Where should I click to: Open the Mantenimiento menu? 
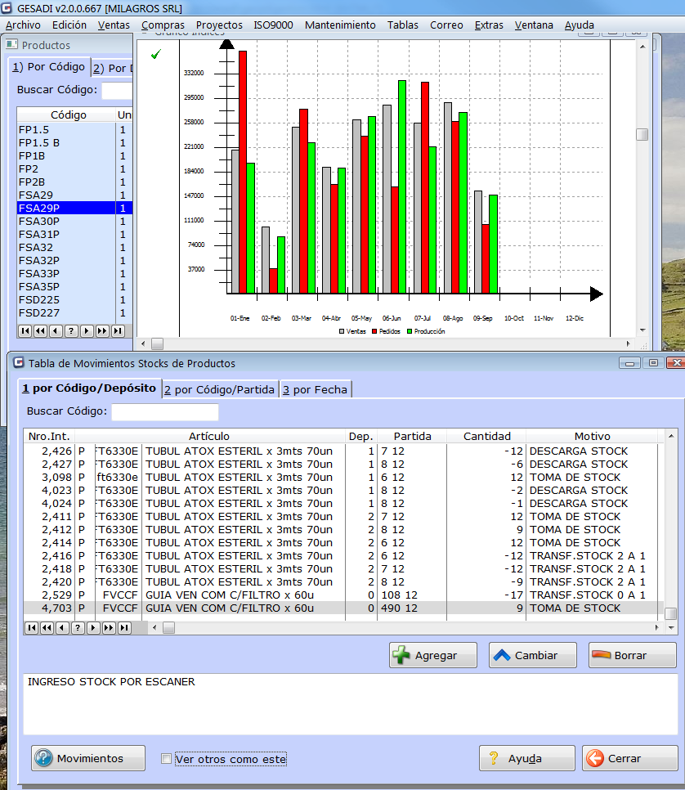point(340,25)
